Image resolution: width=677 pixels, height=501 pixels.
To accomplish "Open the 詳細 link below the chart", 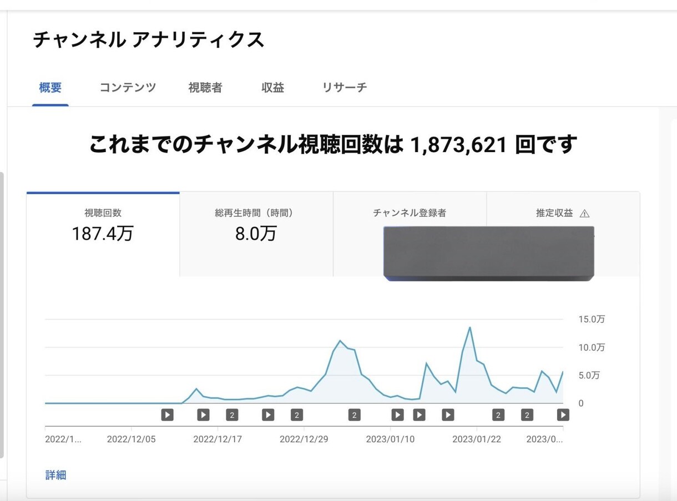I will [55, 475].
